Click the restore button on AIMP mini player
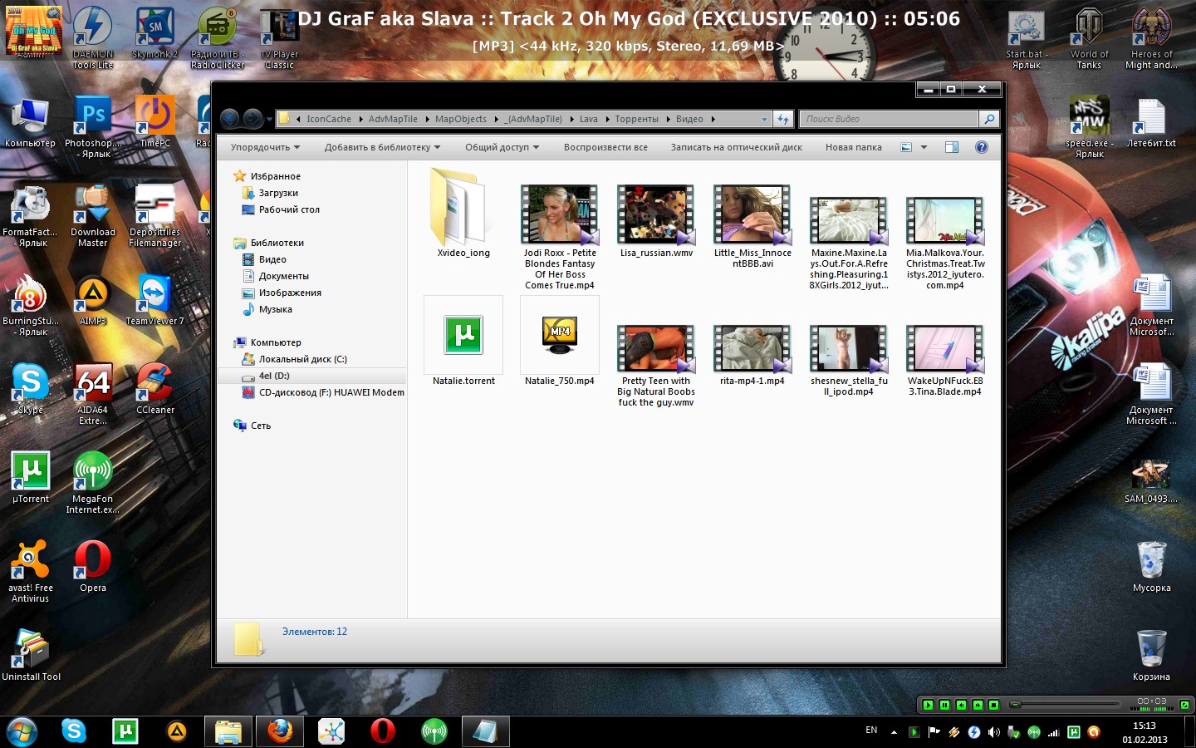The image size is (1196, 748). [1184, 705]
